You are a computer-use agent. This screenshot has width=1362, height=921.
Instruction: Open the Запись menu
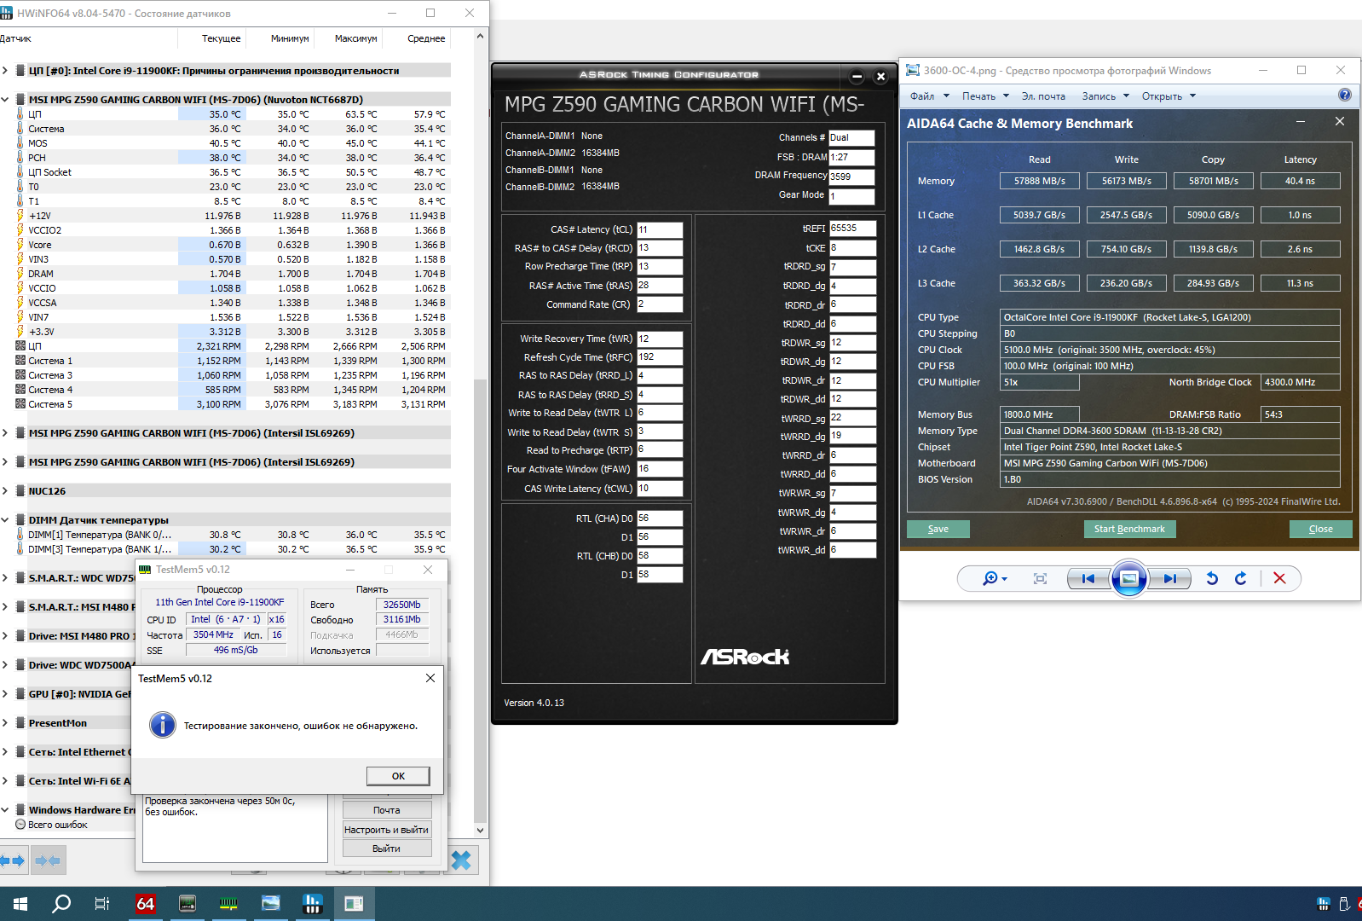1105,96
